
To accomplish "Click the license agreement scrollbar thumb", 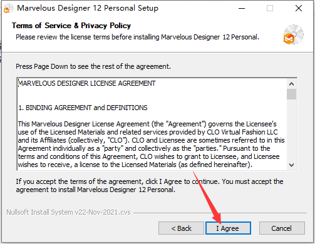I will pos(291,94).
